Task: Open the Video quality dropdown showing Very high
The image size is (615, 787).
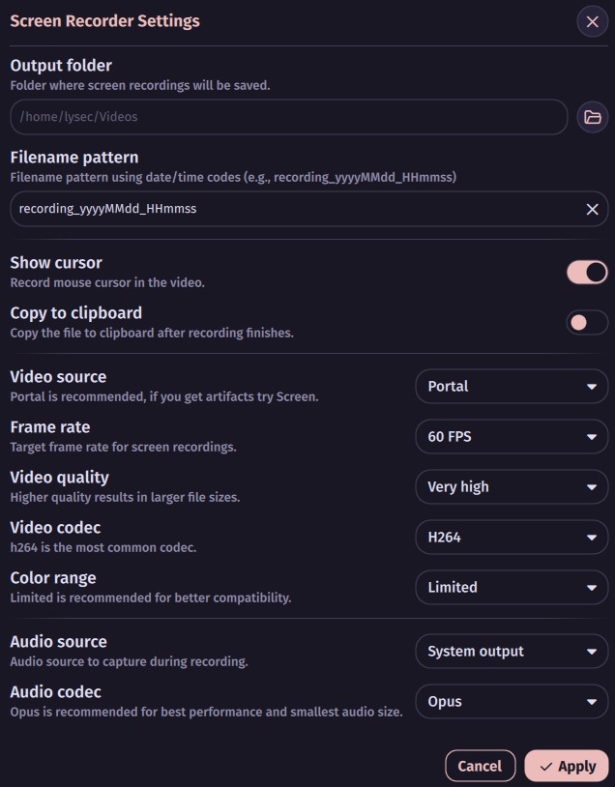Action: pyautogui.click(x=512, y=486)
